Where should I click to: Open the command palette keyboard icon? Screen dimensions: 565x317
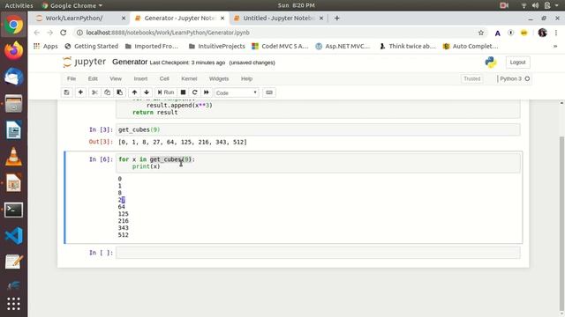(269, 92)
